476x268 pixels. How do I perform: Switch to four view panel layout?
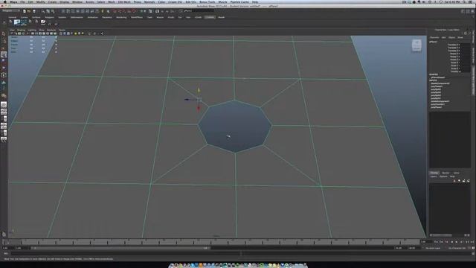[4, 112]
